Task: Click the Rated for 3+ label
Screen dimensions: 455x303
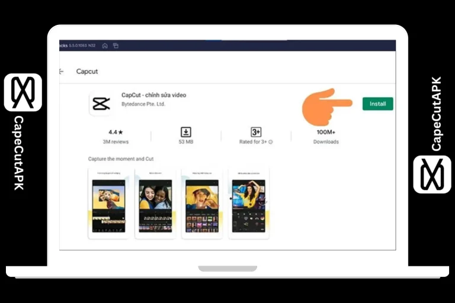Action: click(253, 142)
